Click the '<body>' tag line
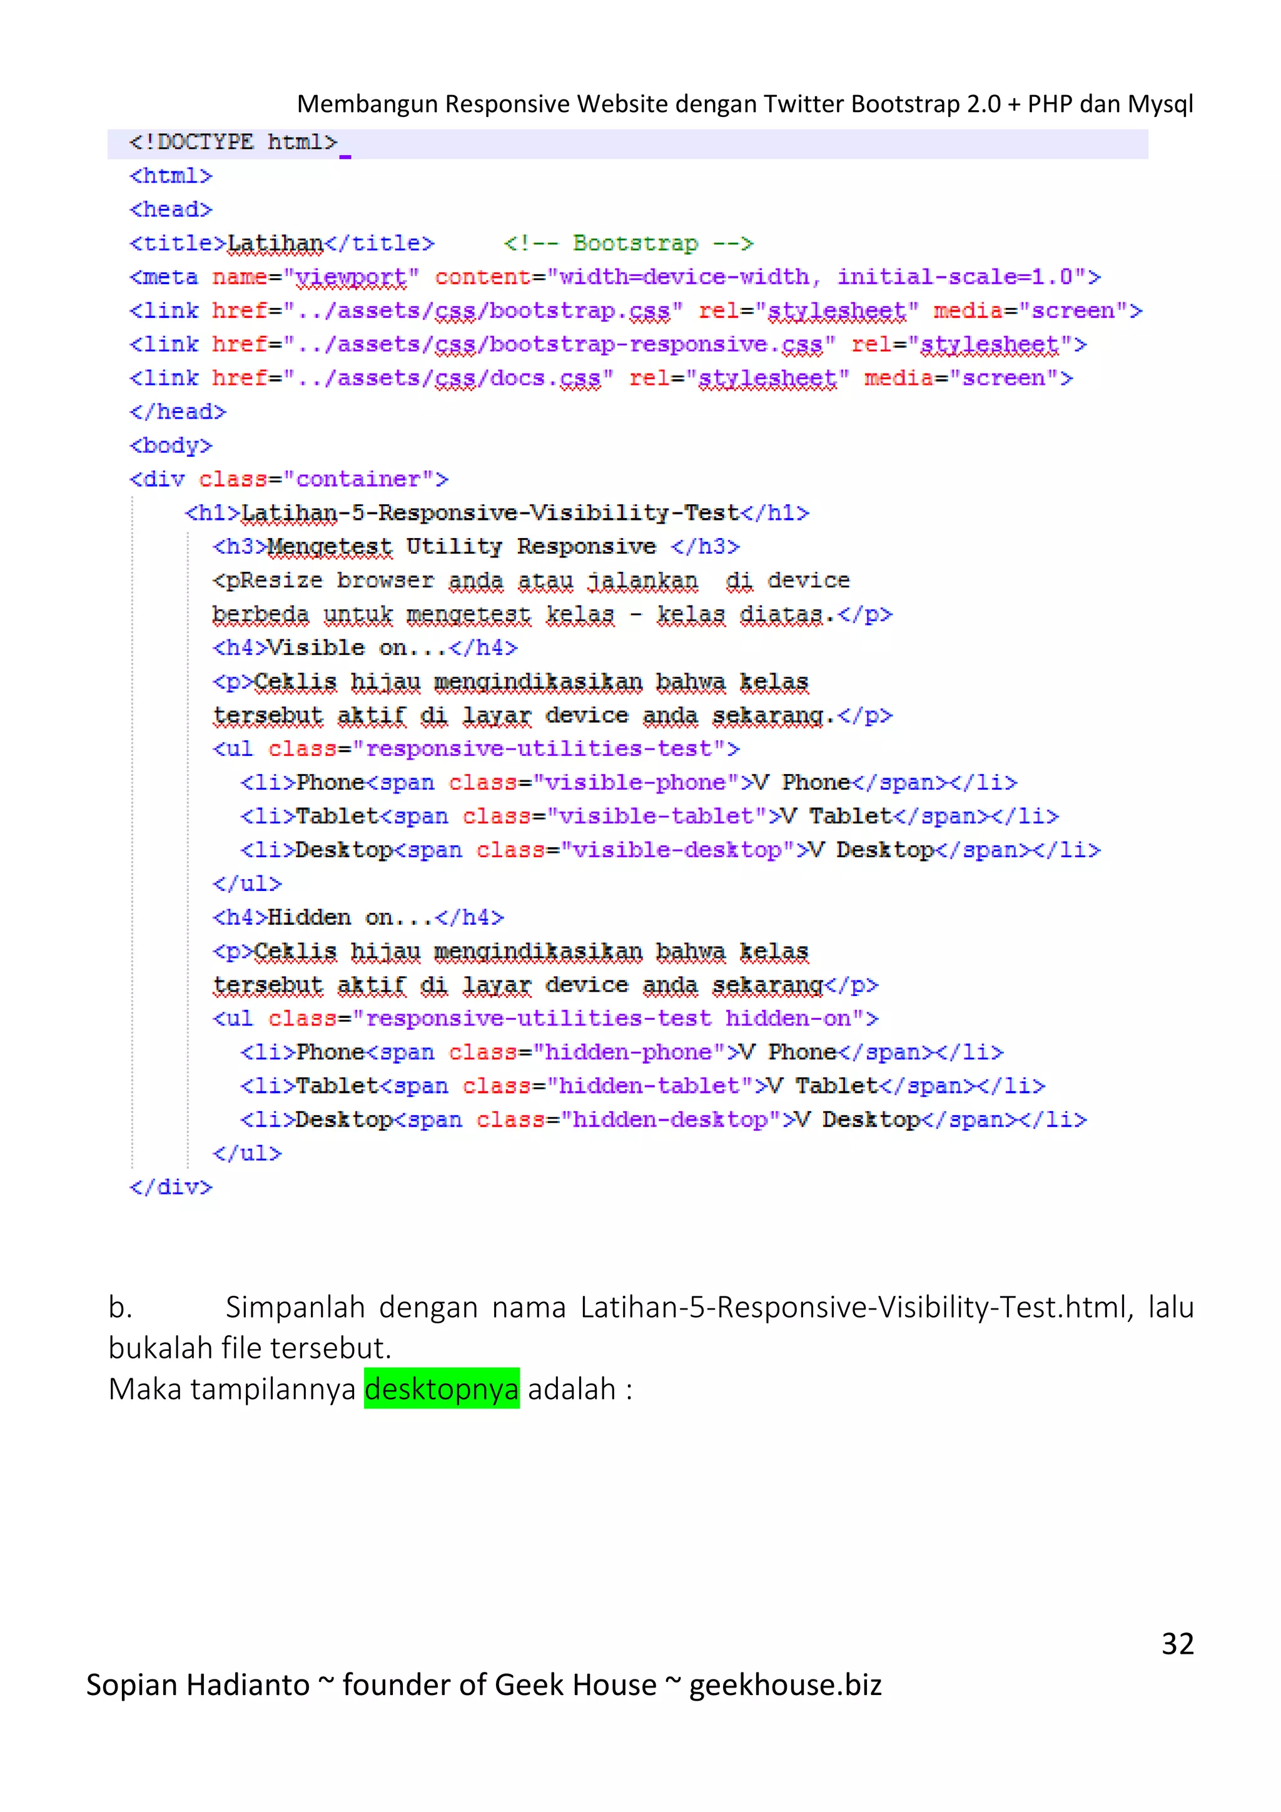Screen dimensions: 1281x1812 pyautogui.click(x=170, y=446)
